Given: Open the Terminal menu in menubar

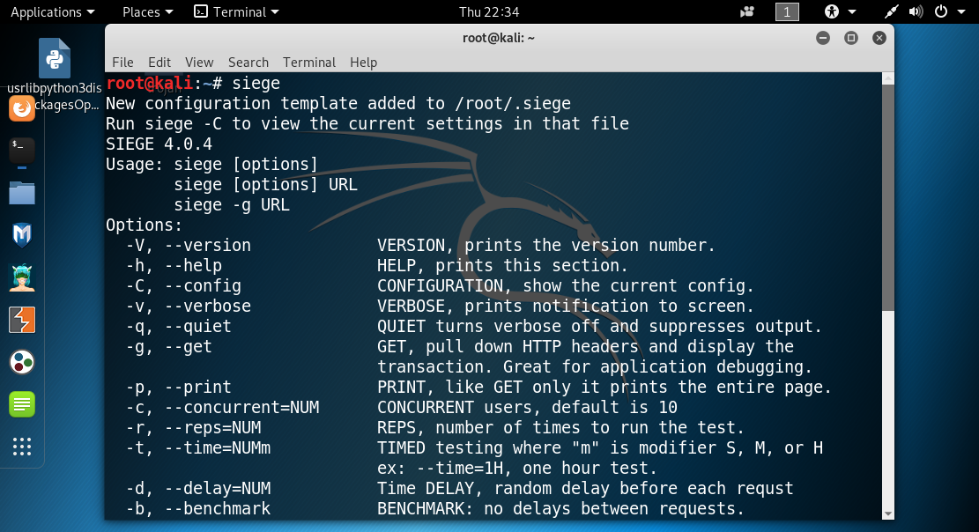Looking at the screenshot, I should 309,63.
